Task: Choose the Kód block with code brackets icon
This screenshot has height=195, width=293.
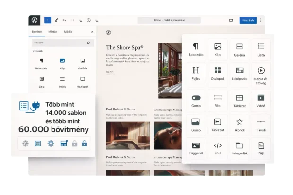Action: pyautogui.click(x=217, y=148)
